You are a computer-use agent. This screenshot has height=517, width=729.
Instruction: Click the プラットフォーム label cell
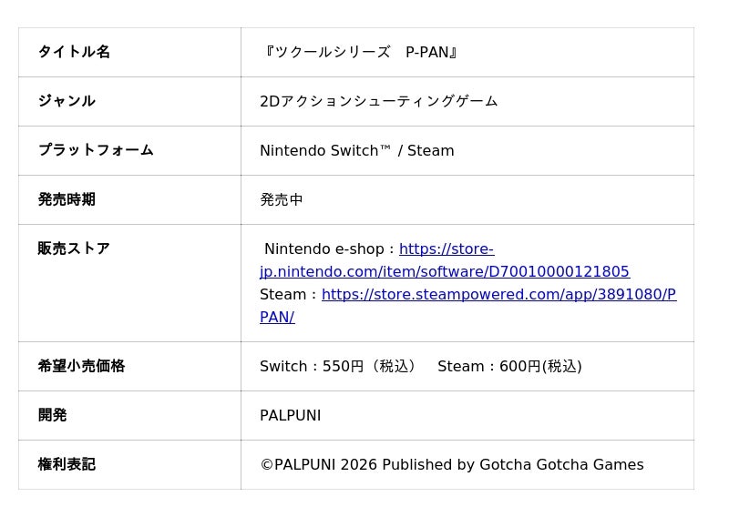pyautogui.click(x=129, y=150)
